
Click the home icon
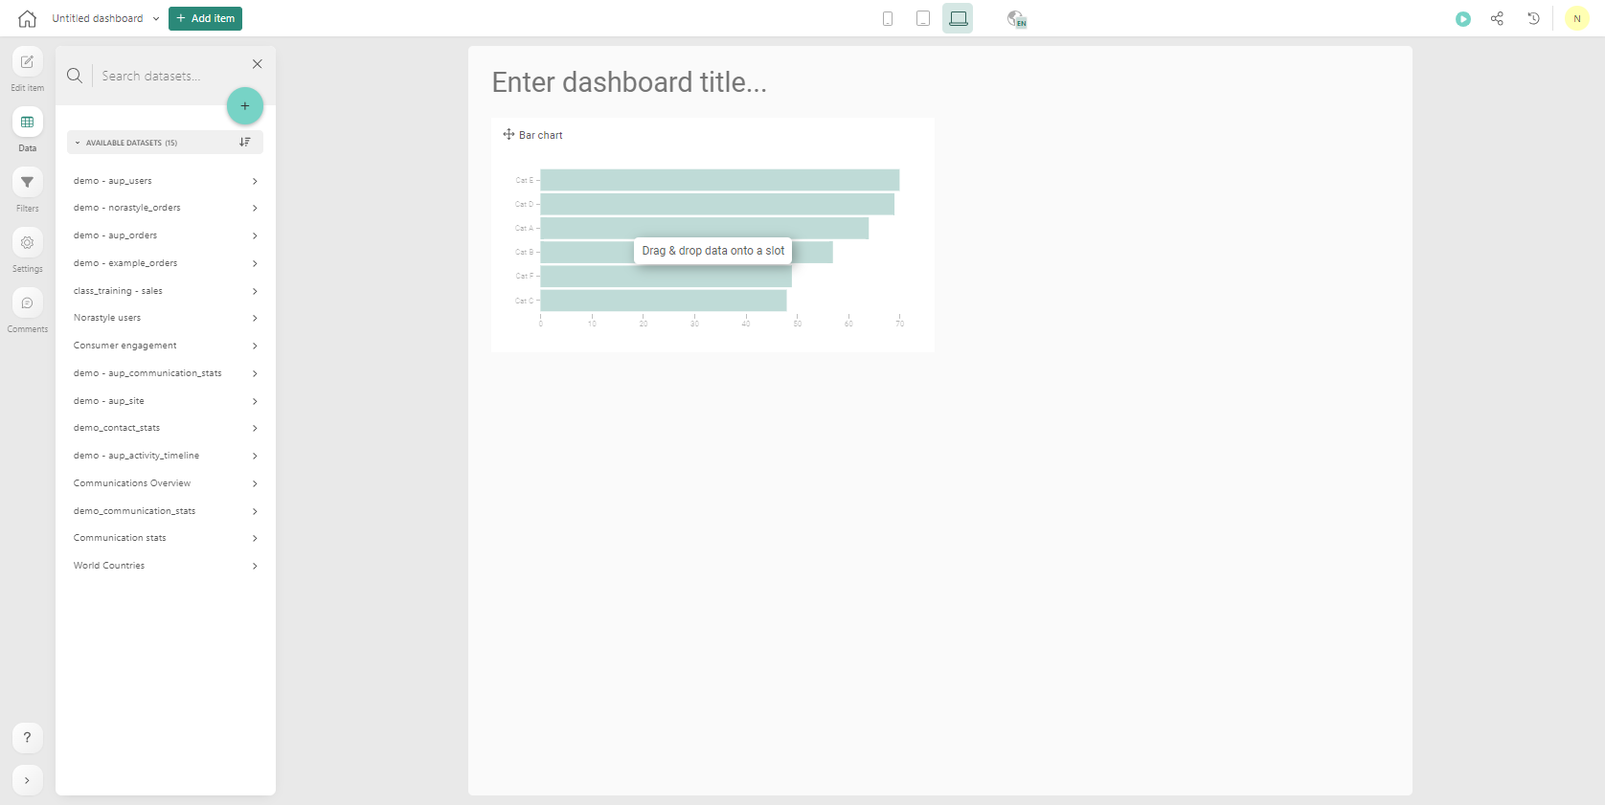coord(27,18)
